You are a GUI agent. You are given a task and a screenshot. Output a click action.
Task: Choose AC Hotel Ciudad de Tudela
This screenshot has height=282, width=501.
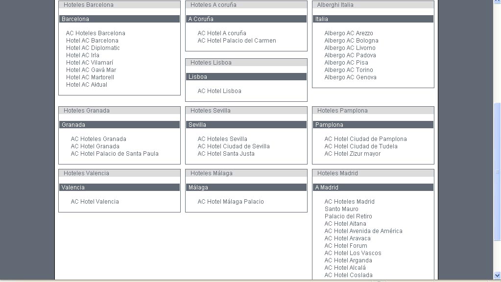361,146
